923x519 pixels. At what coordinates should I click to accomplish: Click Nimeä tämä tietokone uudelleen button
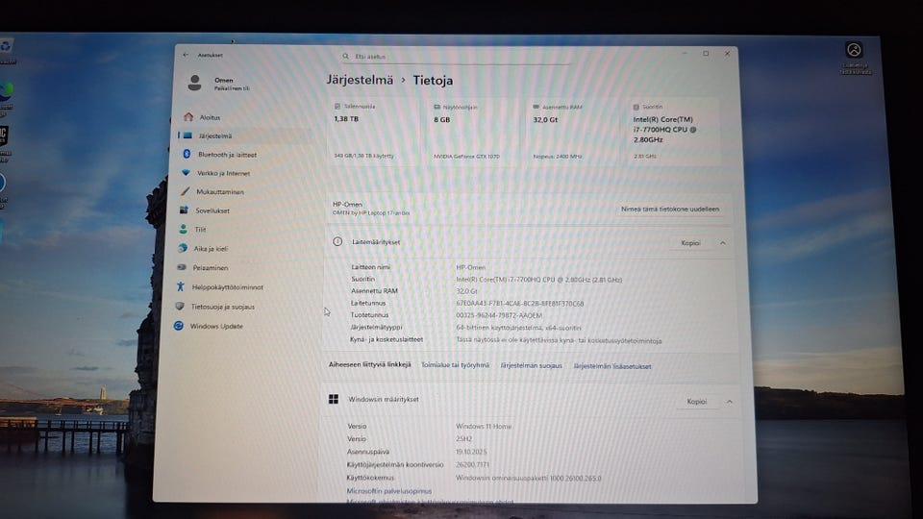click(x=670, y=209)
